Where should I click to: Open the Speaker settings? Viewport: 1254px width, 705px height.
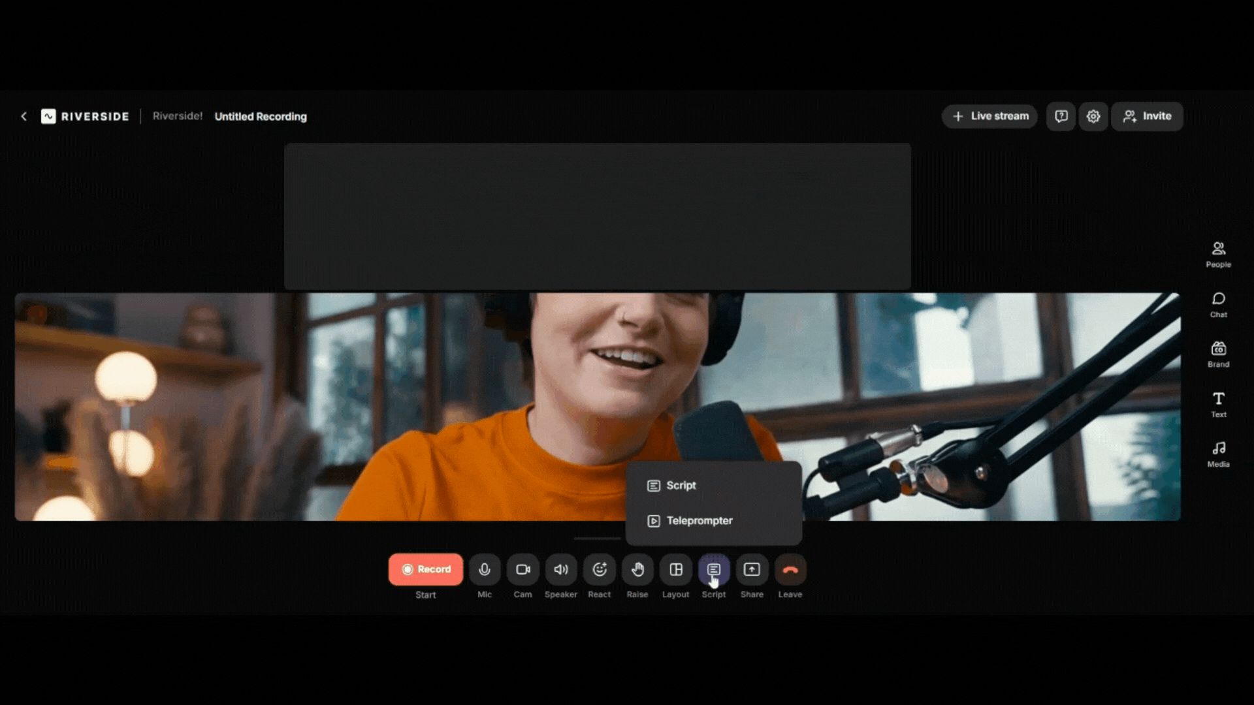pos(560,569)
